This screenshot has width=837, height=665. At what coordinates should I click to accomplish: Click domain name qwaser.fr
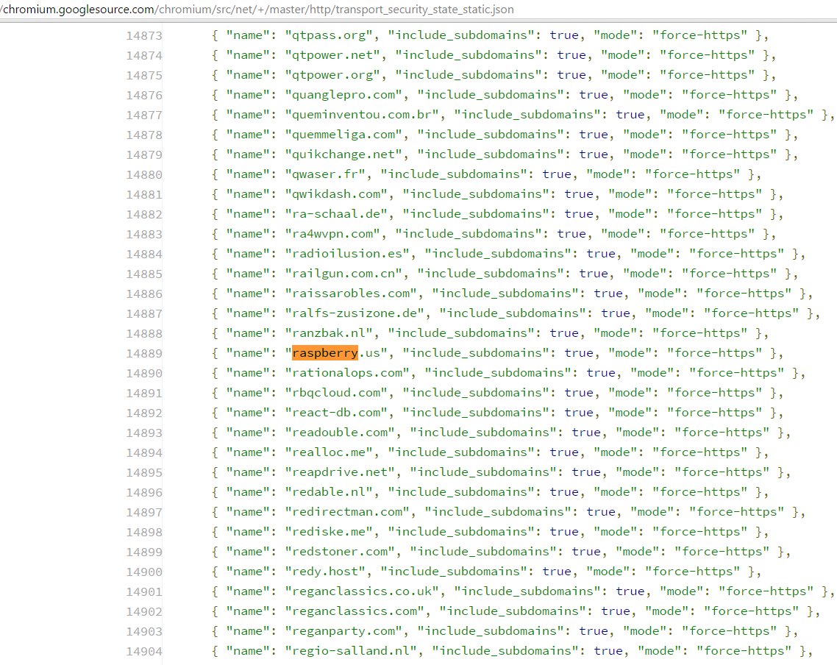325,174
